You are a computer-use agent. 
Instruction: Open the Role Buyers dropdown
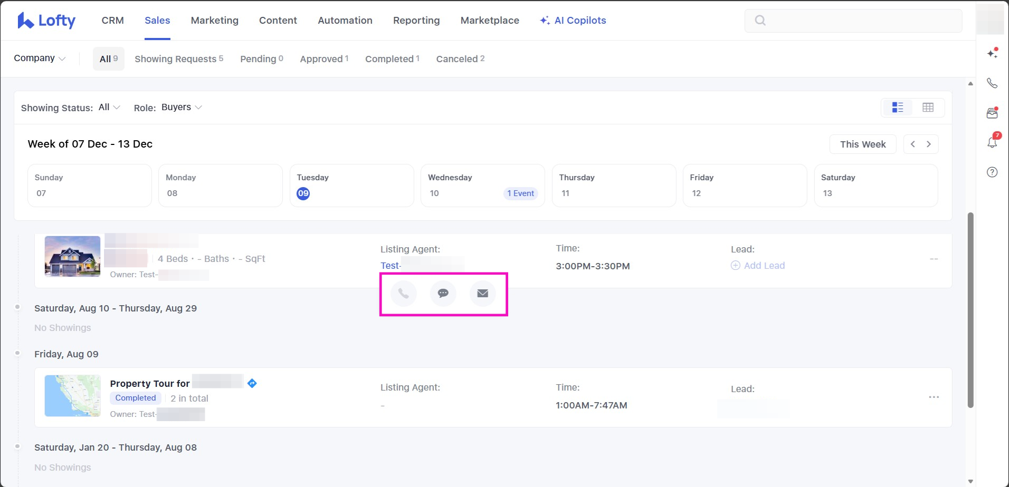[x=182, y=108]
